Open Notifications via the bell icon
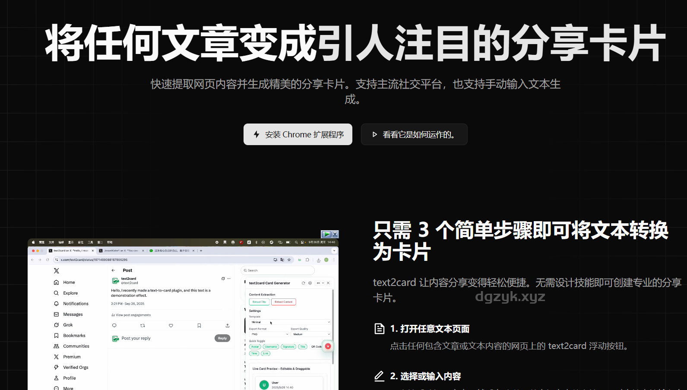Image resolution: width=687 pixels, height=390 pixels. 57,304
